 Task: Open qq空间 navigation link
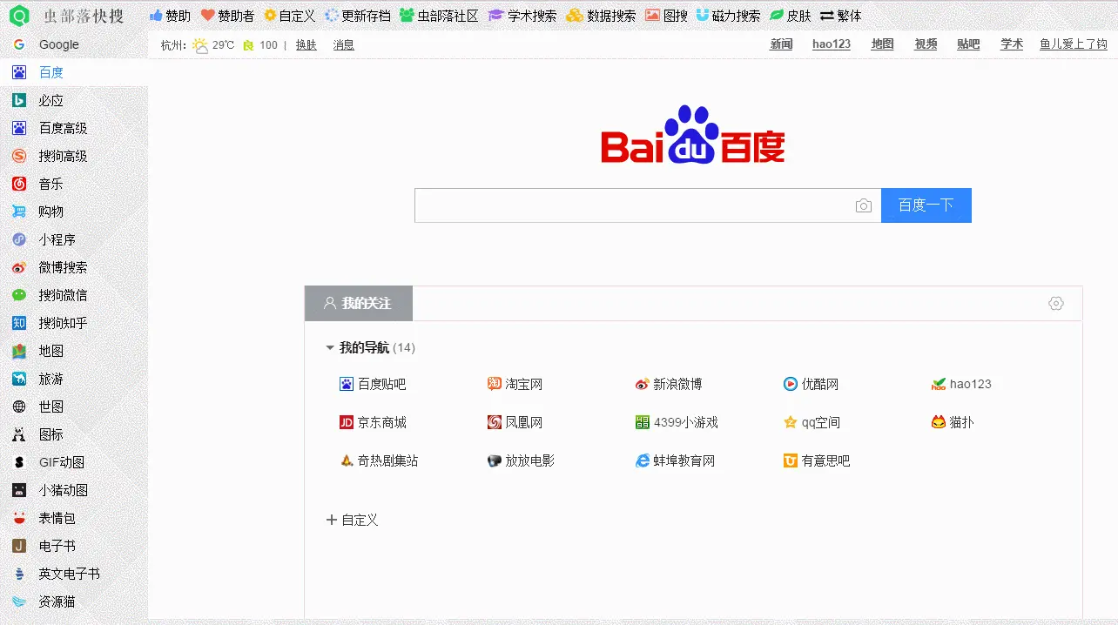pos(812,422)
